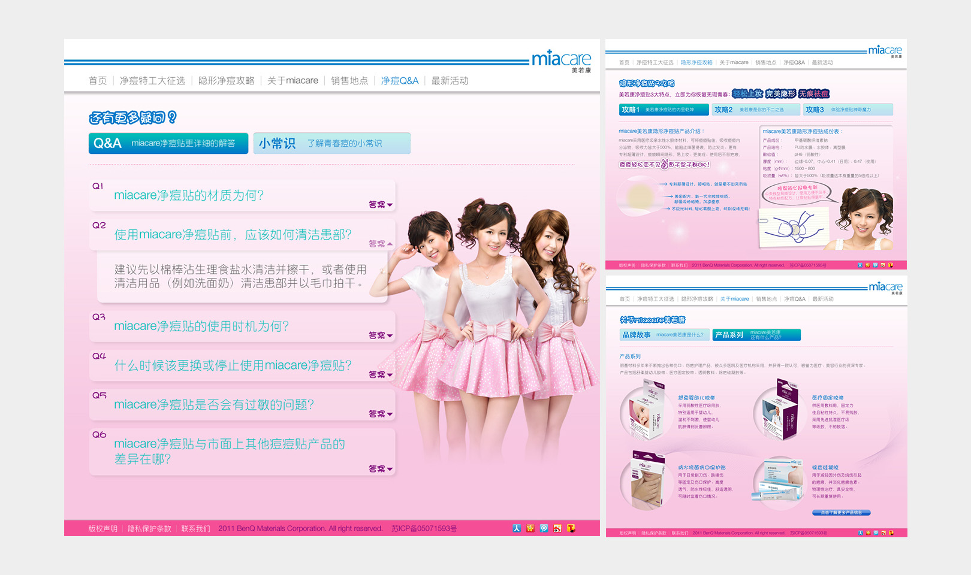
Task: Select the Q&A 净痘贴更详细的解答 tab
Action: coord(168,143)
